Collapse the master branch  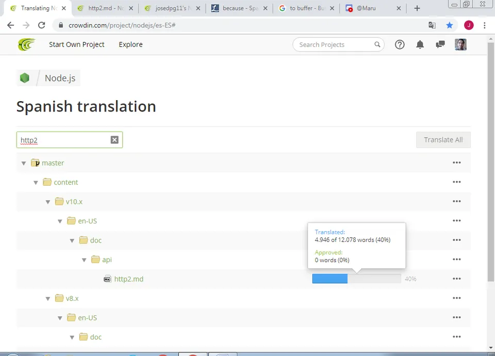24,164
